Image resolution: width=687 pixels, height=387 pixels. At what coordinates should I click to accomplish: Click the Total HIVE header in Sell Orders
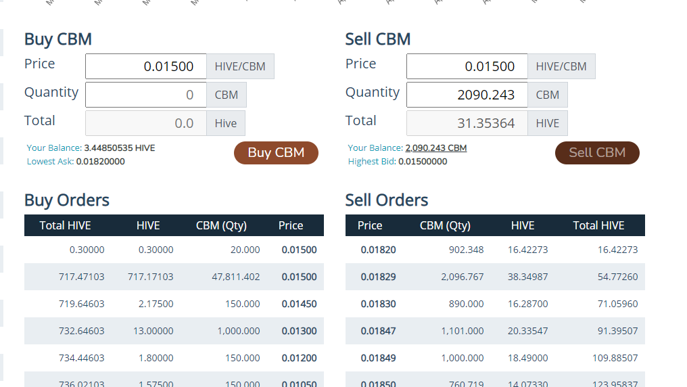point(598,226)
